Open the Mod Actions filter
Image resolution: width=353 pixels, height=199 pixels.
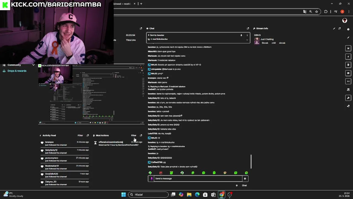click(134, 135)
